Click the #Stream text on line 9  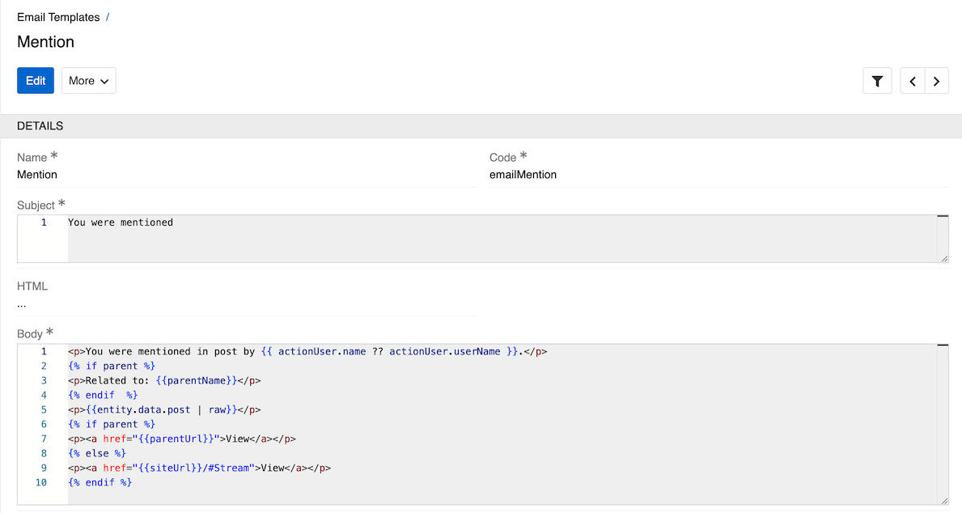pos(222,468)
